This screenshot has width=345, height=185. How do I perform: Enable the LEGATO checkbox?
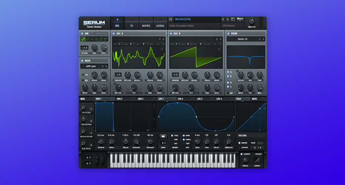(240, 148)
